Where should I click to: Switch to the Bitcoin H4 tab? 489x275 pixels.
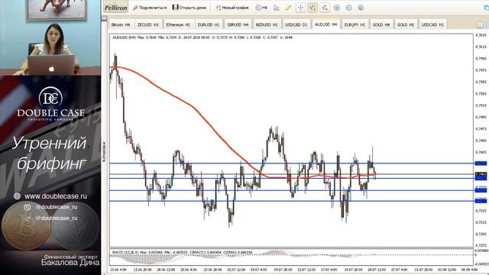pyautogui.click(x=121, y=24)
